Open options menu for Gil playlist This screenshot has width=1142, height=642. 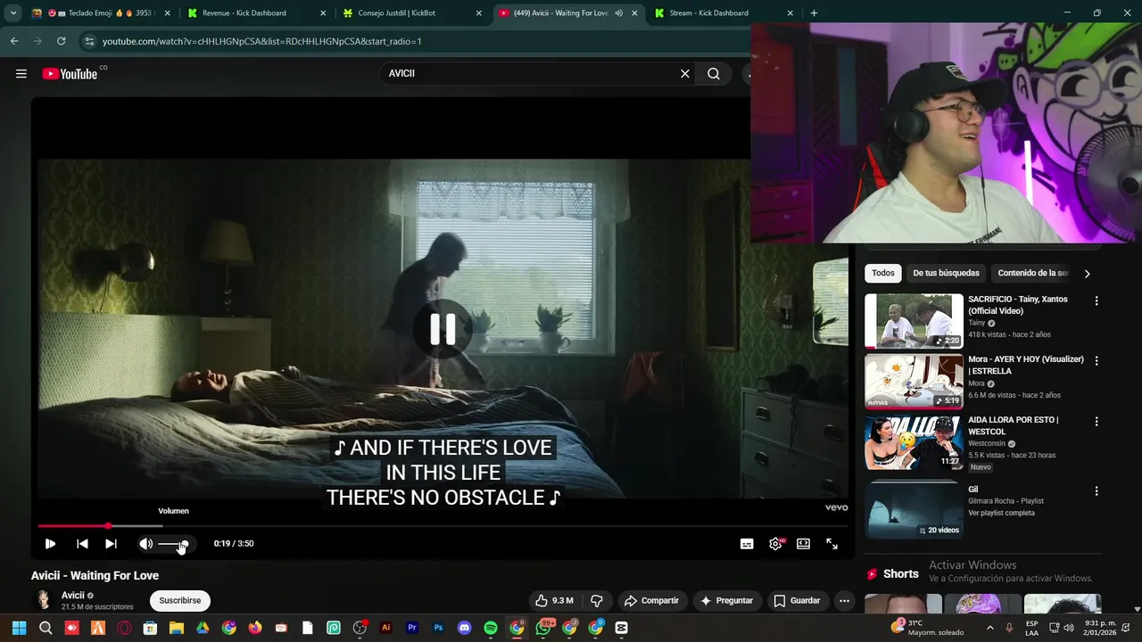click(1096, 491)
